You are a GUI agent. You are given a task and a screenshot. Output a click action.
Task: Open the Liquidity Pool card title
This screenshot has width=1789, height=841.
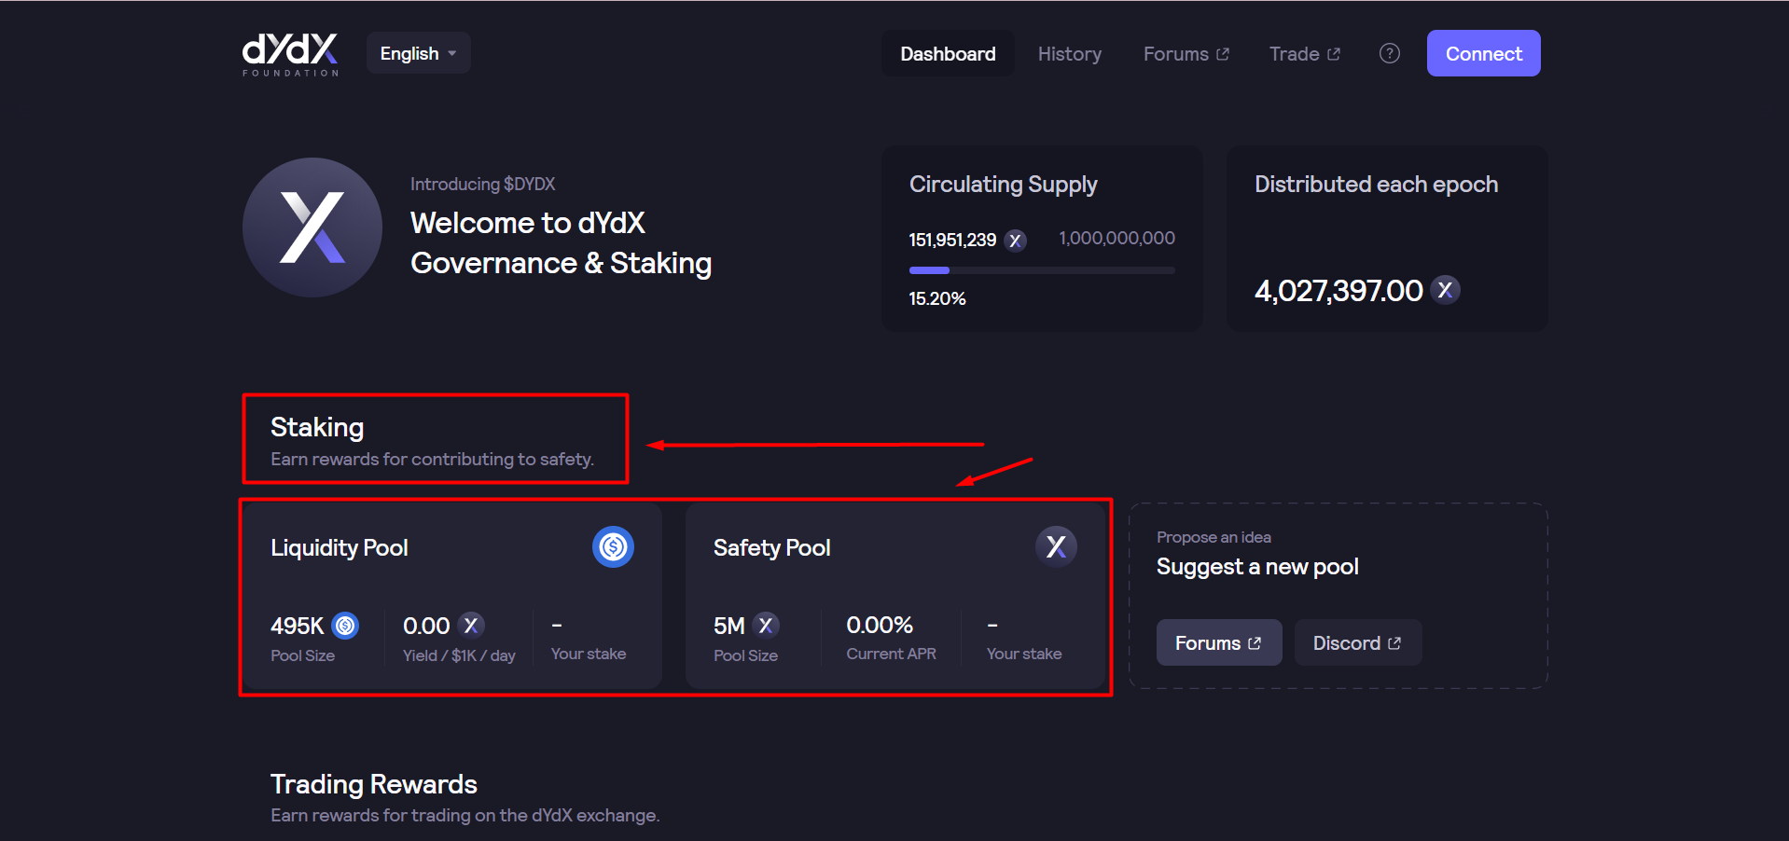click(340, 547)
